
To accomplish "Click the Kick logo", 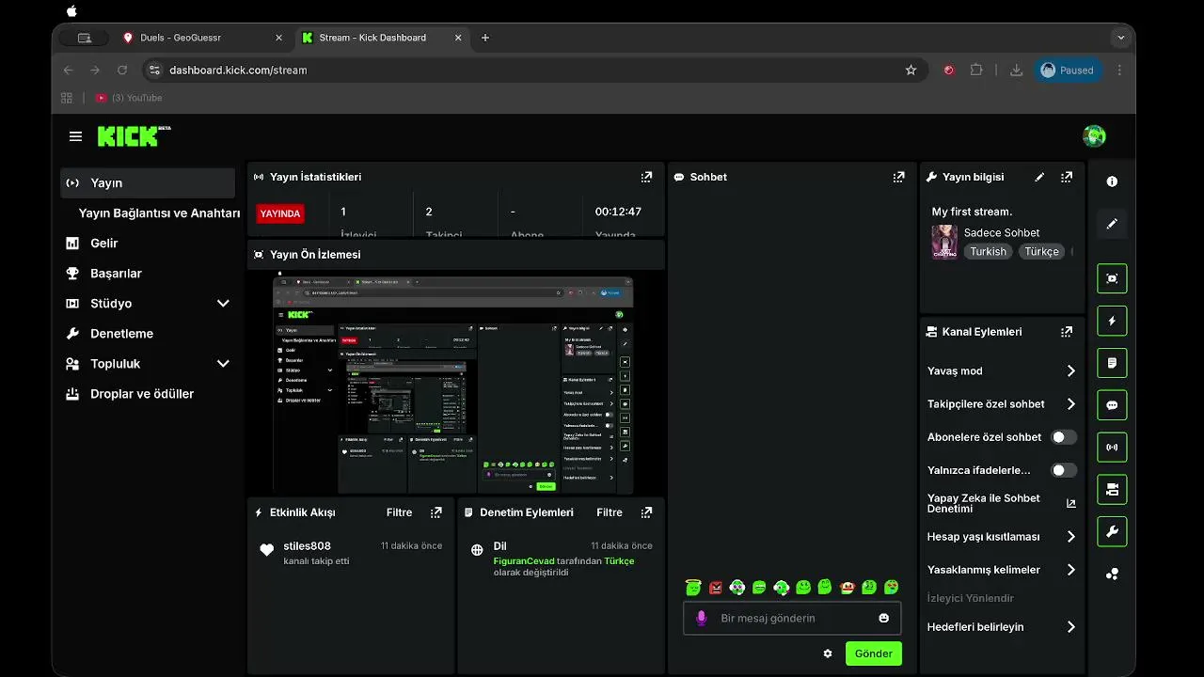I will pyautogui.click(x=134, y=136).
